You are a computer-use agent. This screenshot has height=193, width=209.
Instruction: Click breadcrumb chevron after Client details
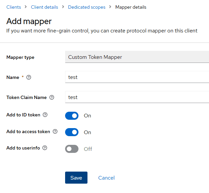point(63,7)
